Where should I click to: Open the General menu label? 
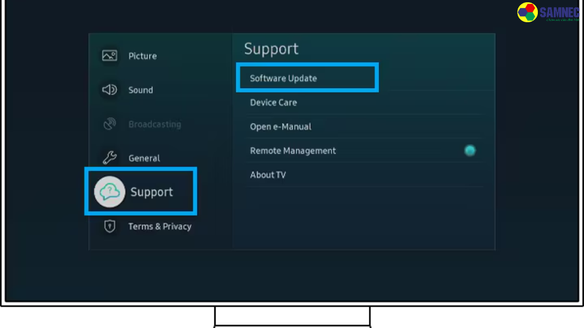tap(144, 158)
